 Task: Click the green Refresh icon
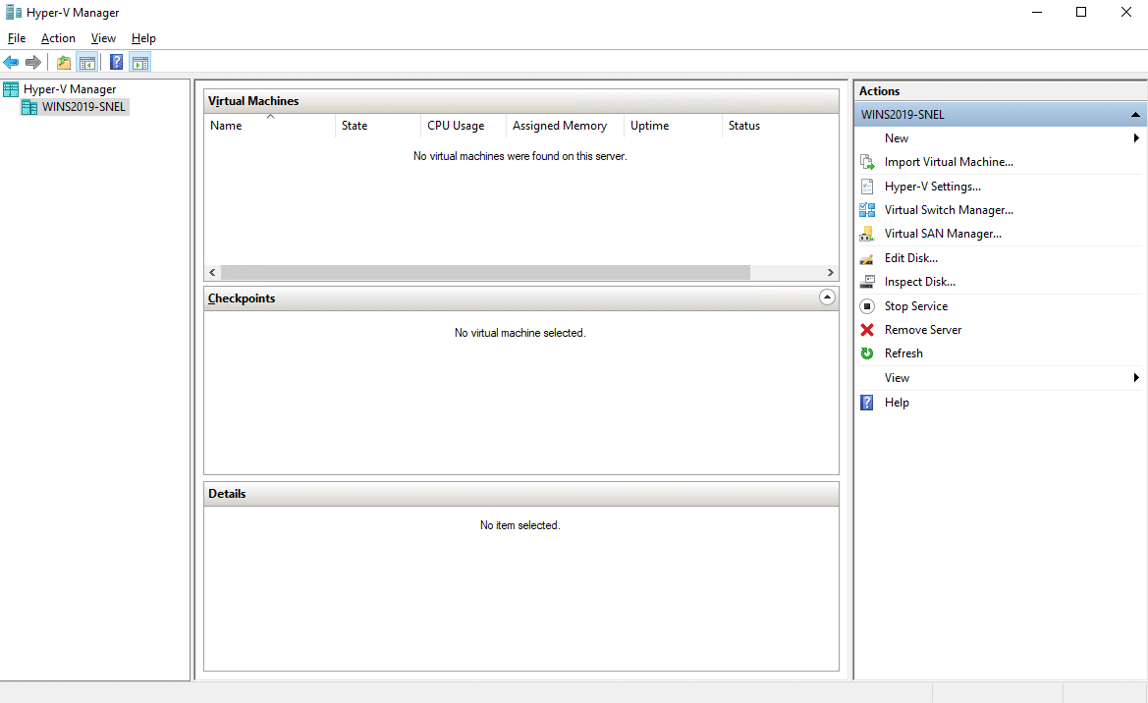[867, 353]
